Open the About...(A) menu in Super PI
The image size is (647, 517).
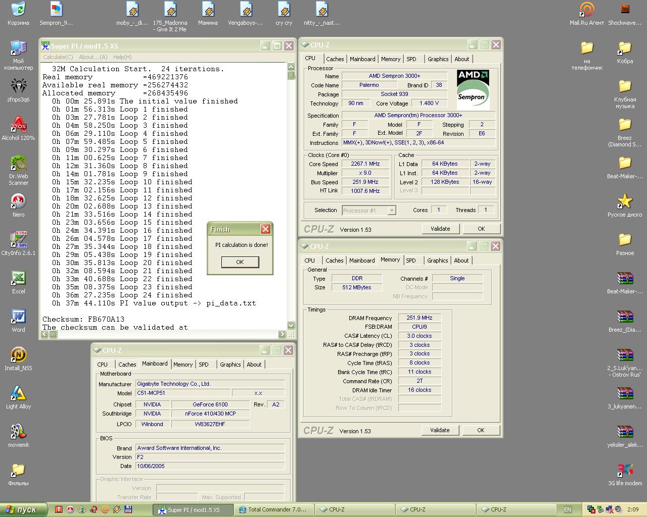coord(93,57)
